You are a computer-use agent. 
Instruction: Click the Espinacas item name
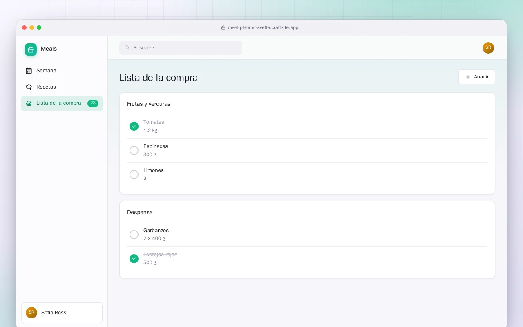pos(156,146)
